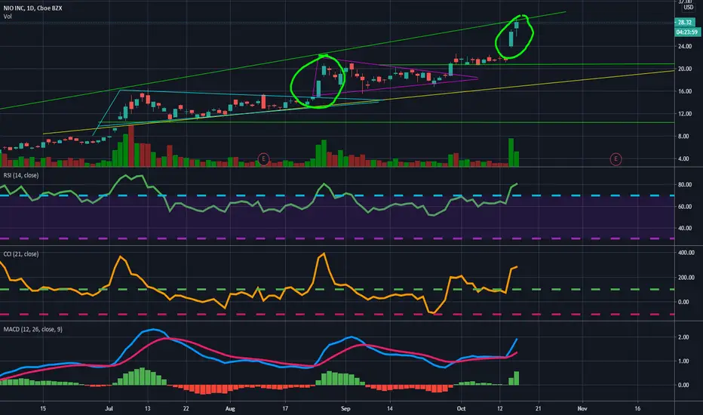Click 40.00 on the RSI scale
Viewport: 703px width, 415px height.
685,228
